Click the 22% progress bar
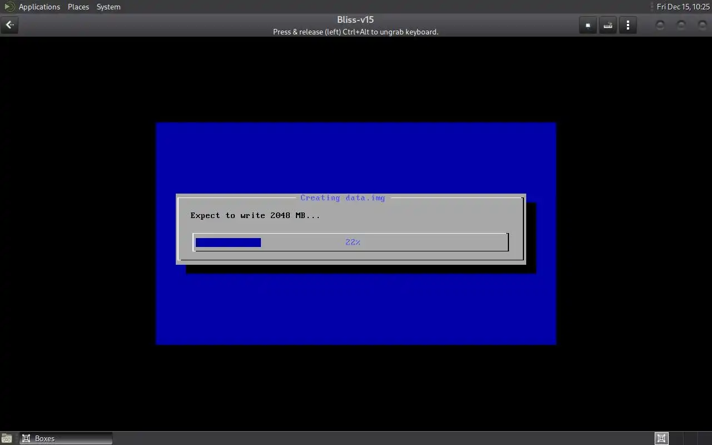Image resolution: width=712 pixels, height=445 pixels. click(351, 242)
